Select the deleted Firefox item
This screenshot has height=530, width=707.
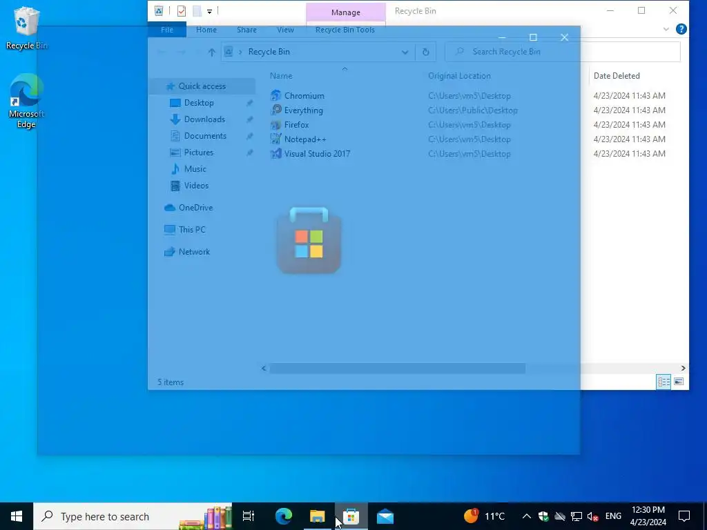coord(296,125)
